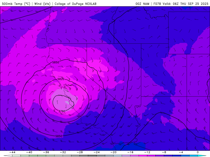Screen dimensions: 210x157
Task: Click the -44 color scale label
Action: 12,152
